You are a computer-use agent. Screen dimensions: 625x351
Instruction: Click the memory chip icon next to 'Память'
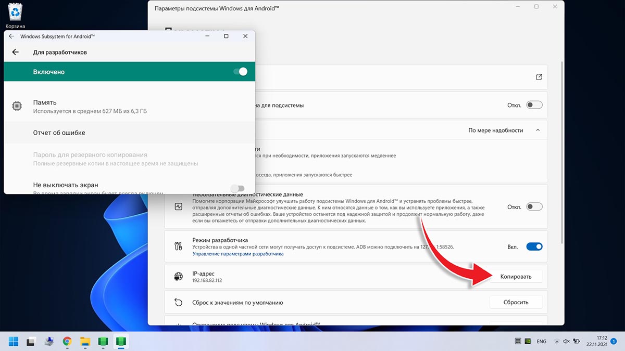17,106
